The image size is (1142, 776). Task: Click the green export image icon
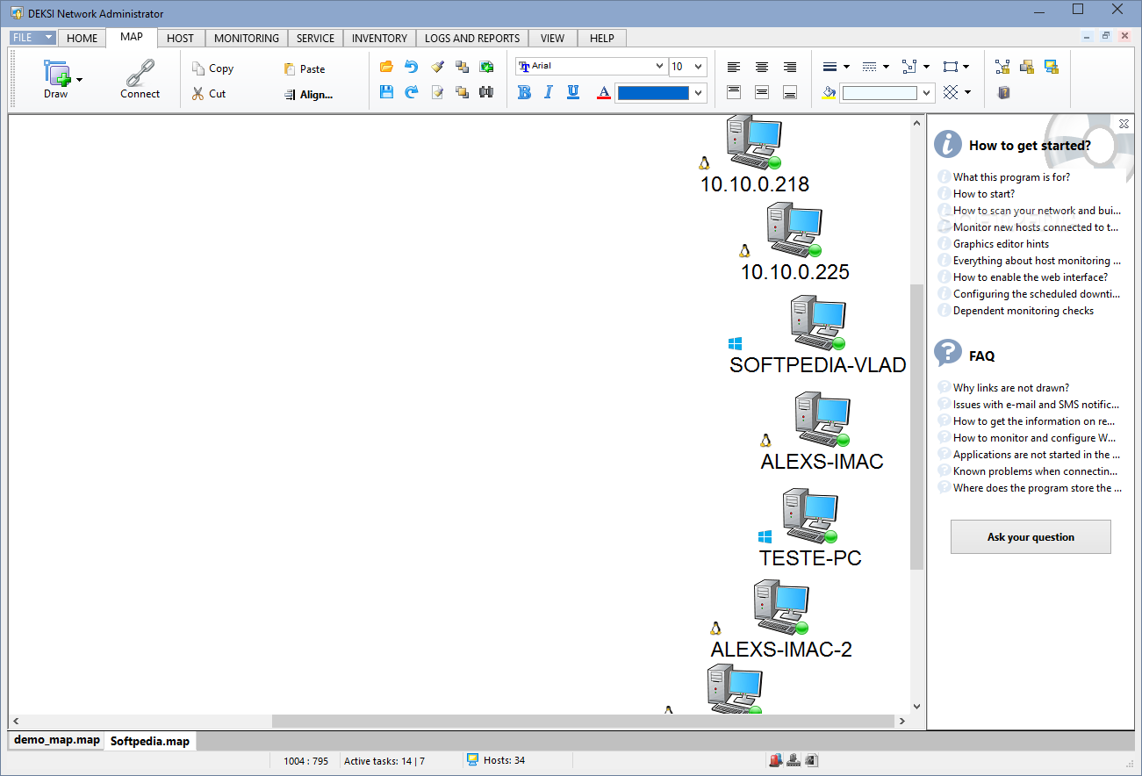coord(486,67)
